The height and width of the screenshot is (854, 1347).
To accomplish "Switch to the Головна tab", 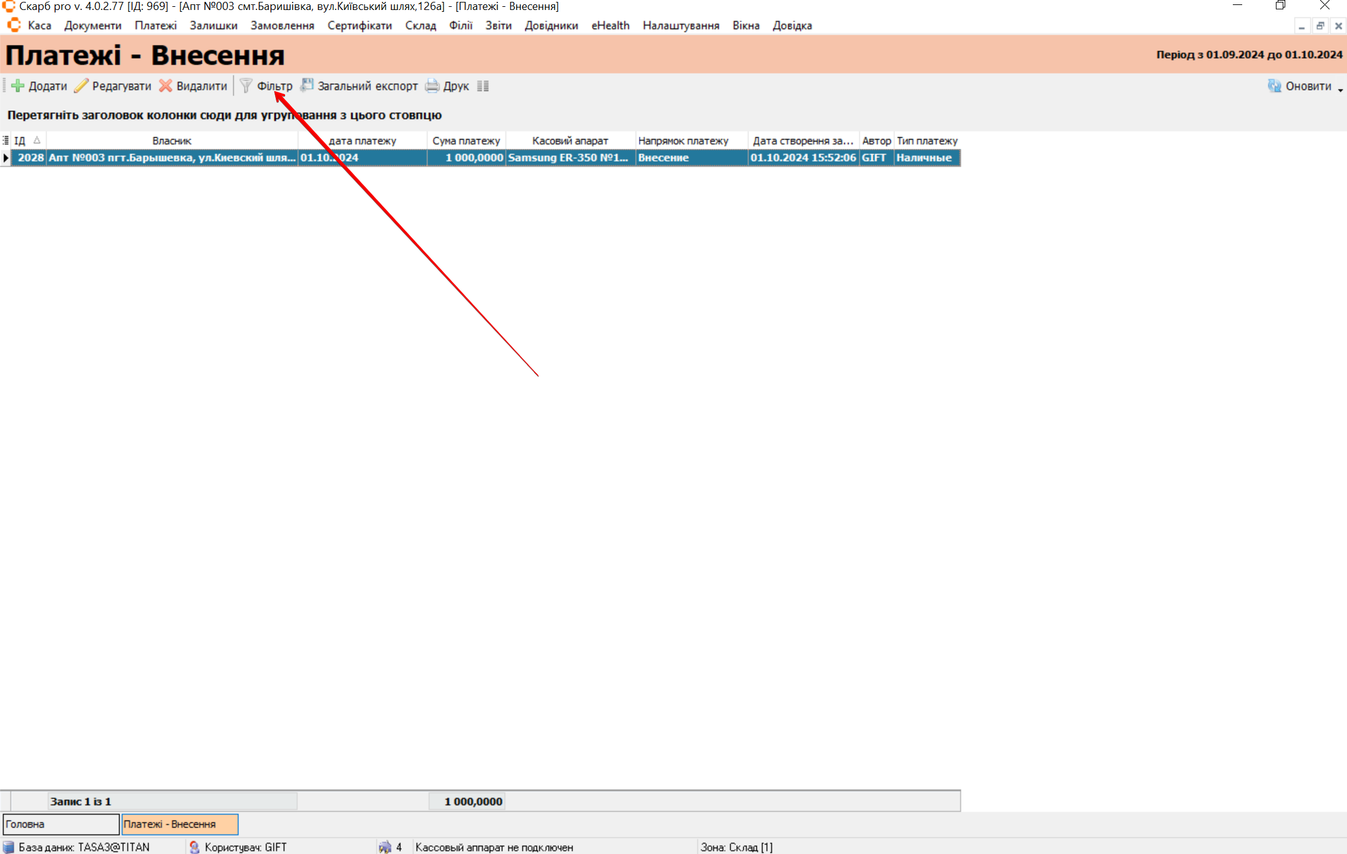I will pyautogui.click(x=61, y=824).
